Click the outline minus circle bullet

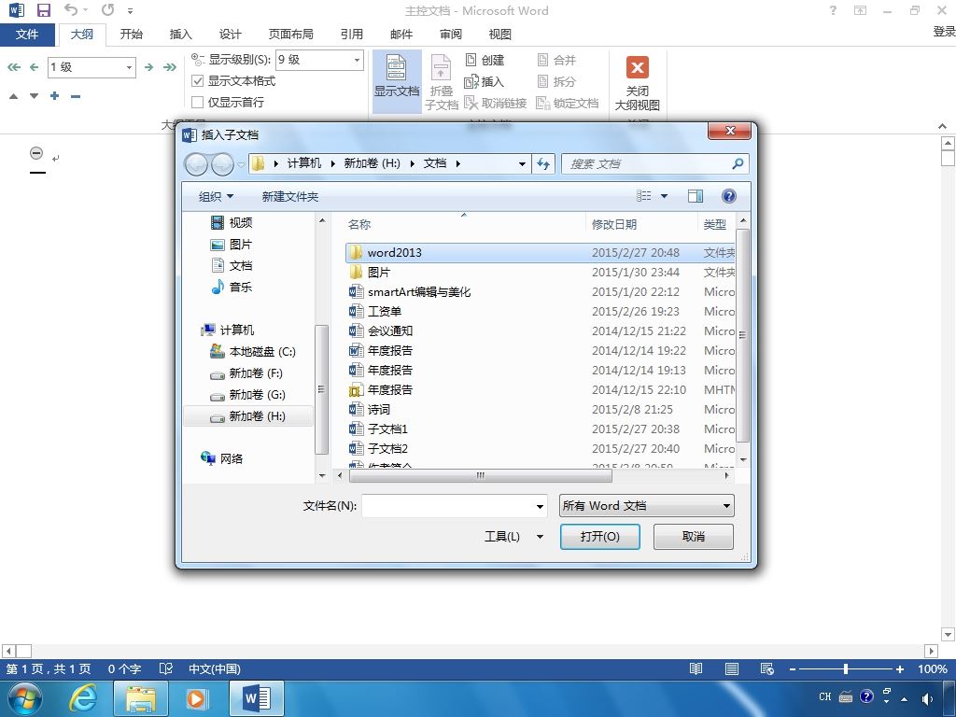pos(36,153)
